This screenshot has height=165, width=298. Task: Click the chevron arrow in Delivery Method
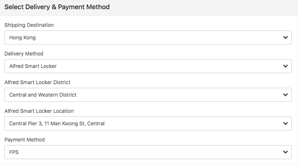coord(285,66)
